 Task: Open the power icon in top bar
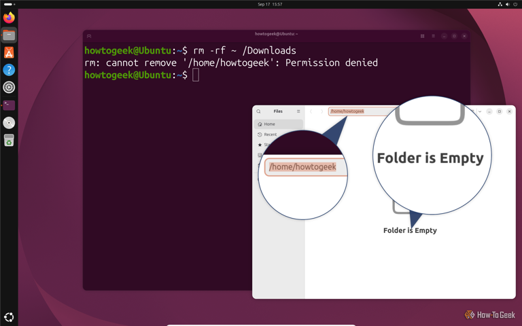[x=515, y=4]
